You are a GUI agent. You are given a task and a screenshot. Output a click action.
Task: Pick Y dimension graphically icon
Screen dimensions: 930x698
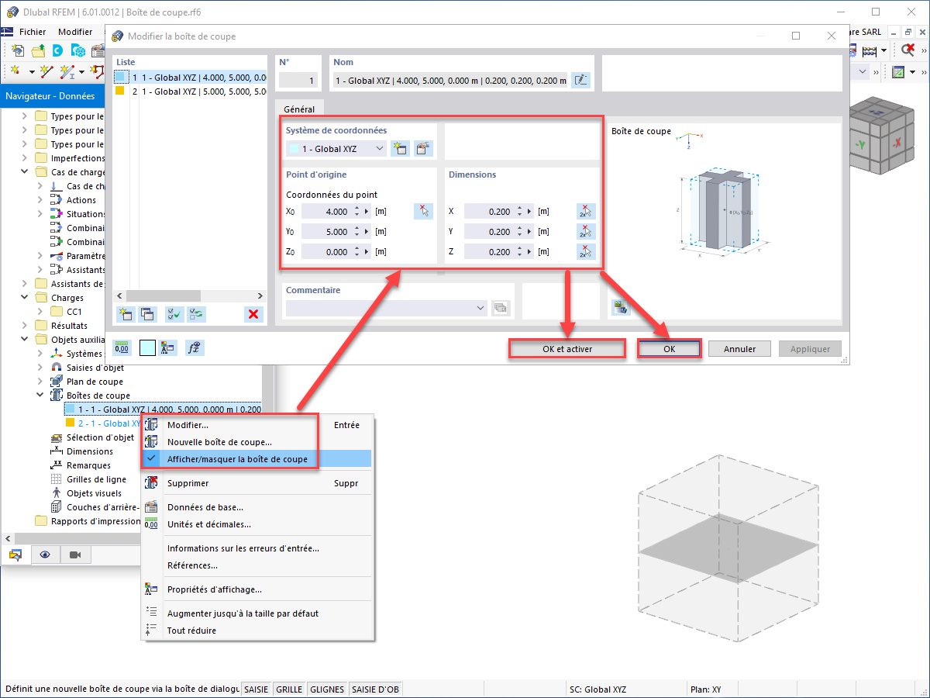586,231
